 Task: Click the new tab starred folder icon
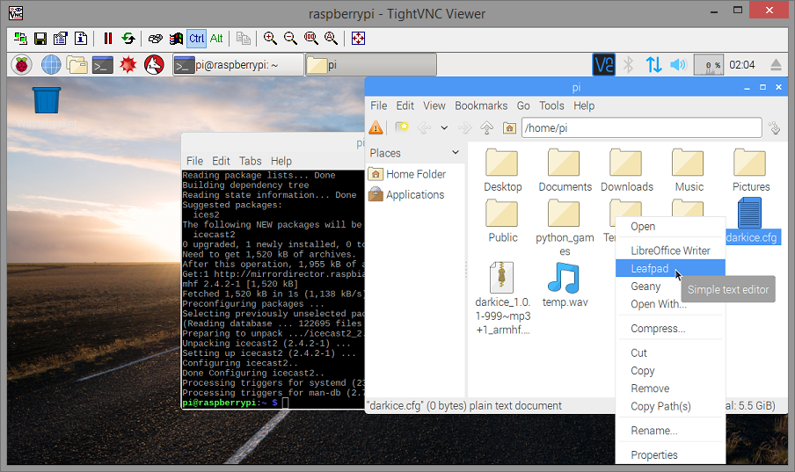pos(402,127)
